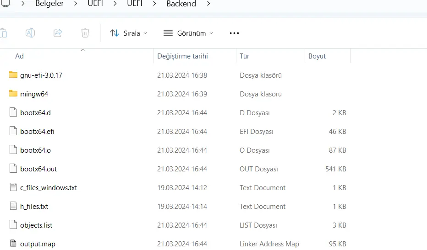Navigate to first UEFI breadcrumb segment
The width and height of the screenshot is (427, 250).
[x=95, y=4]
